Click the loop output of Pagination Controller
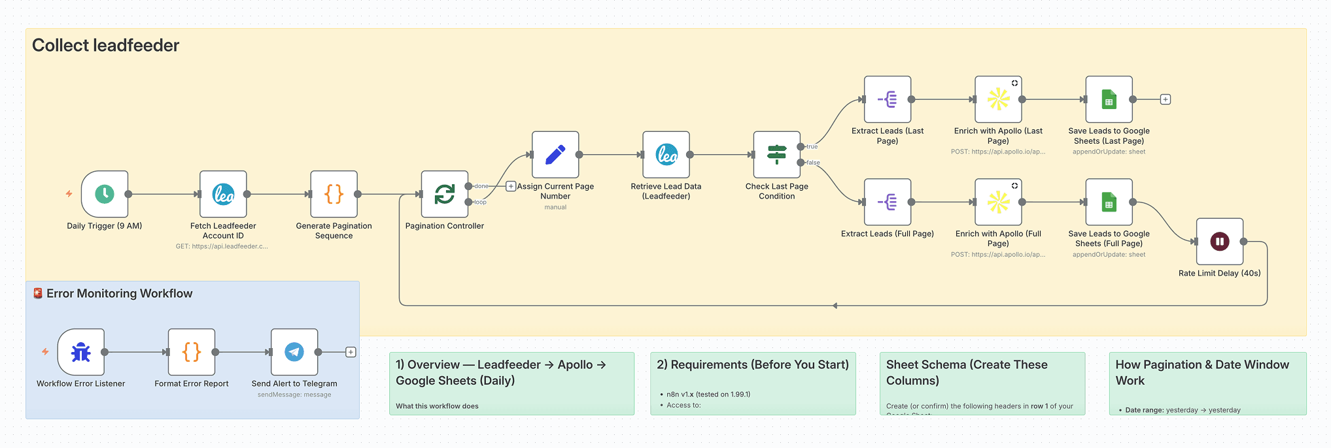 (468, 202)
